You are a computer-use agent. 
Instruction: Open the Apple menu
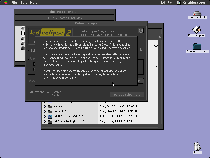tap(6, 3)
